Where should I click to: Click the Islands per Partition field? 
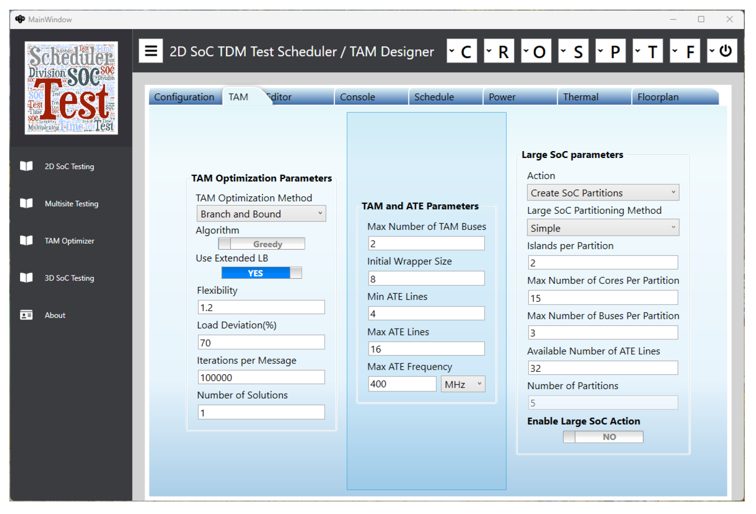(x=603, y=263)
